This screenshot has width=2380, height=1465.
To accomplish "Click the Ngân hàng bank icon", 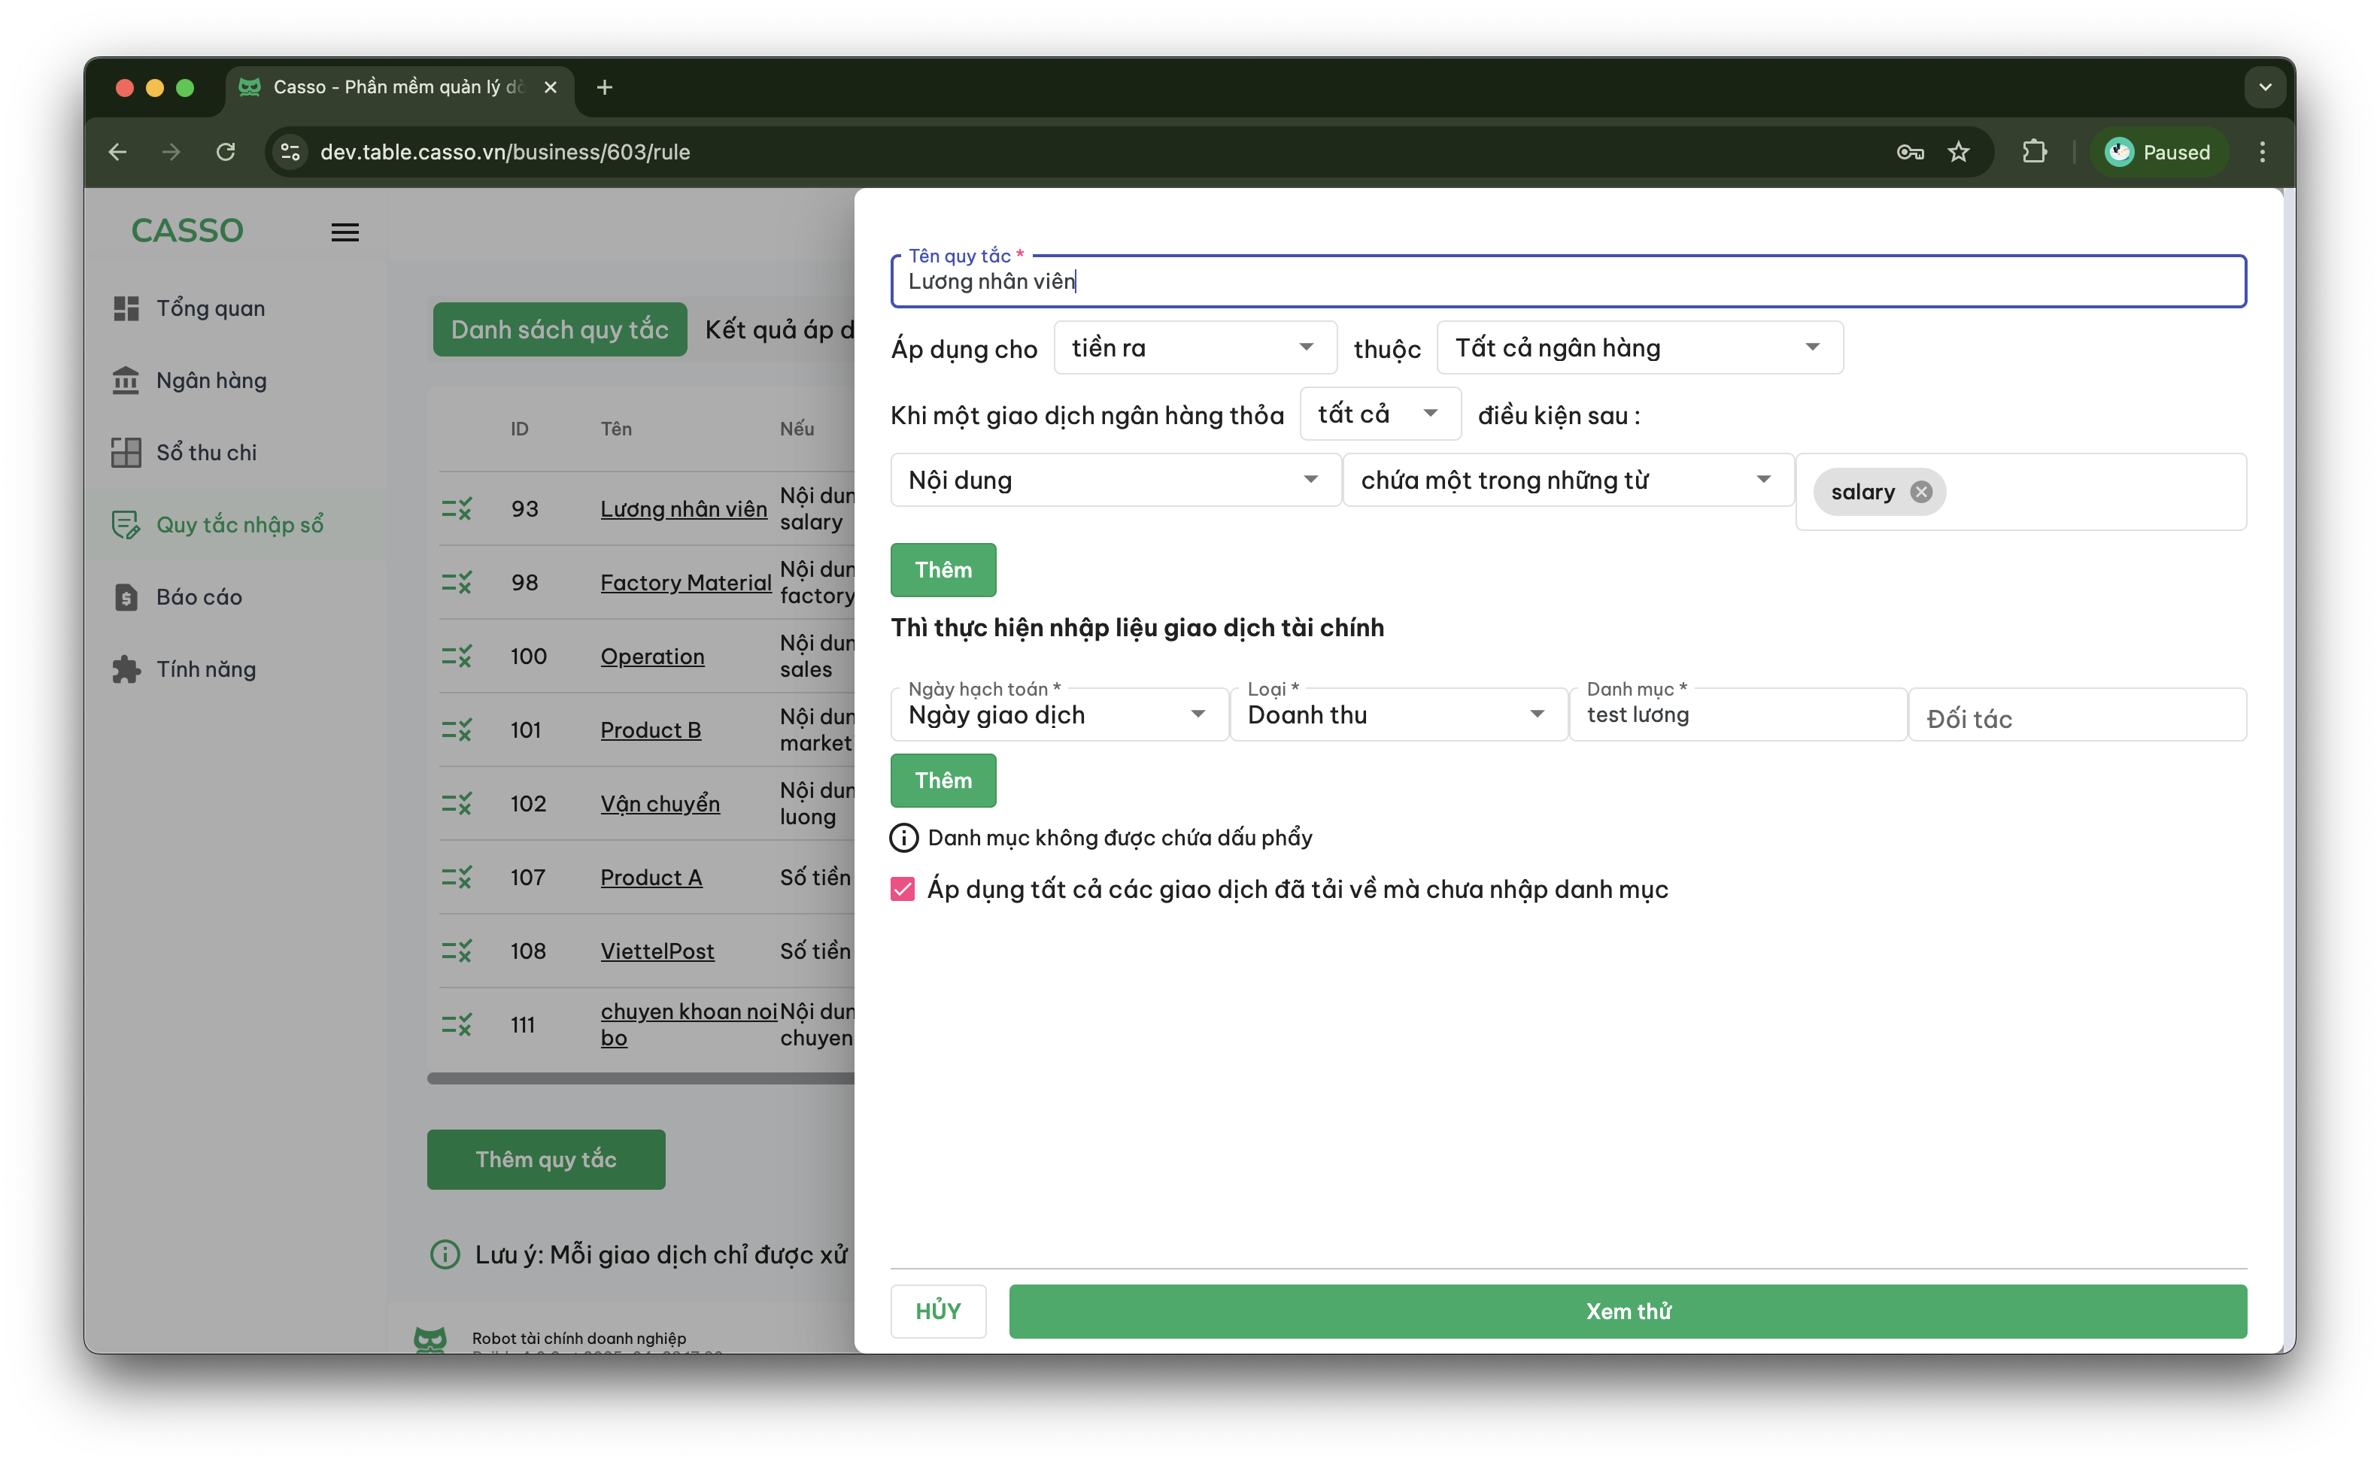I will pos(126,381).
